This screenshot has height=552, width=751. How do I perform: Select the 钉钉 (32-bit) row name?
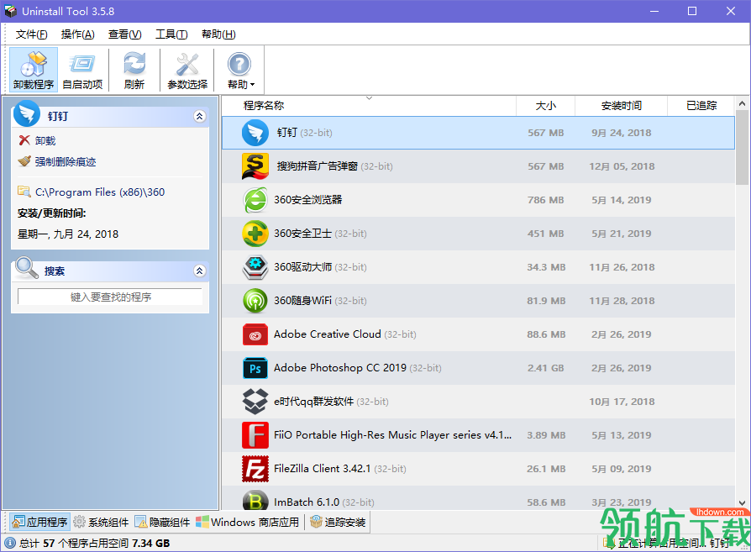(x=305, y=133)
